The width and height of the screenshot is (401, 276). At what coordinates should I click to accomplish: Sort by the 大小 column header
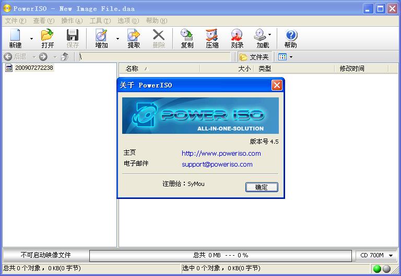(227, 68)
